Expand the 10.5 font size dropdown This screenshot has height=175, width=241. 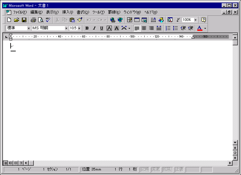[x=79, y=28]
